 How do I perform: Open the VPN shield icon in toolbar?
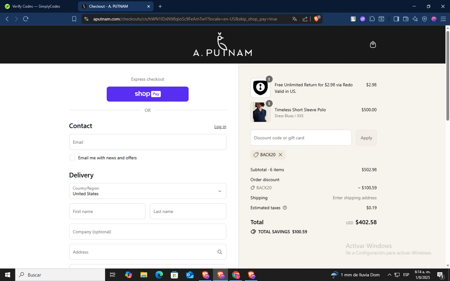(424, 19)
